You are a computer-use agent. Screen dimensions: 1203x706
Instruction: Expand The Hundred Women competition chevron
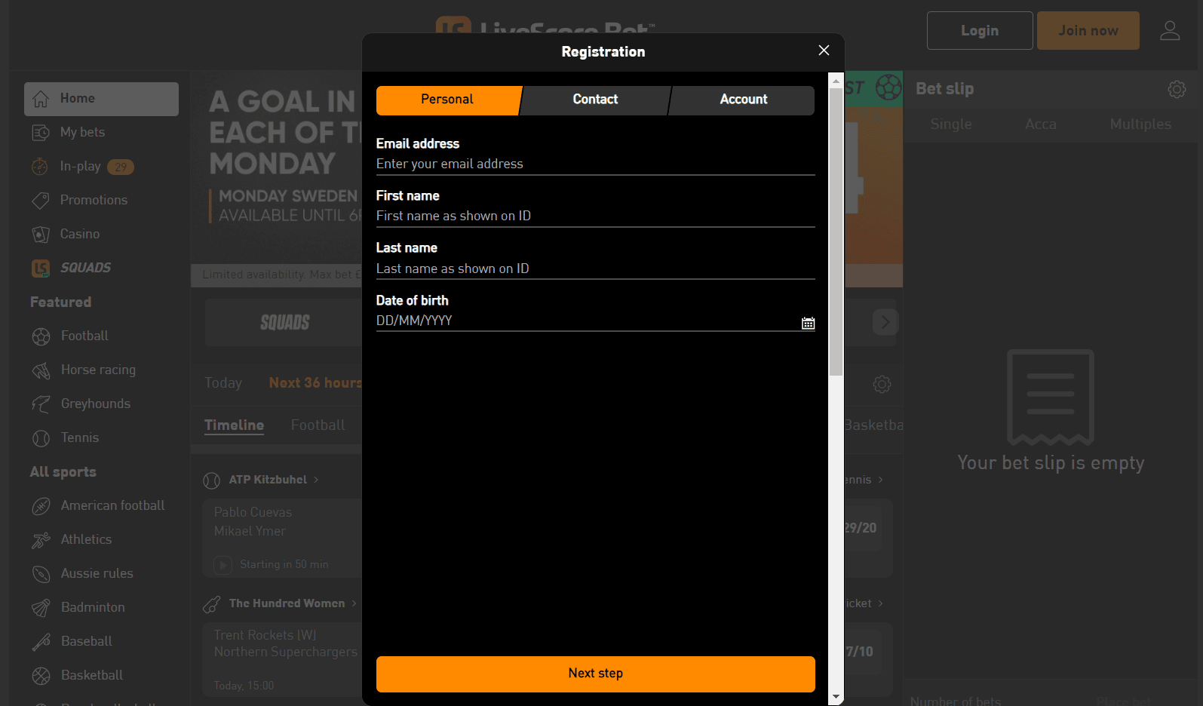pos(354,603)
